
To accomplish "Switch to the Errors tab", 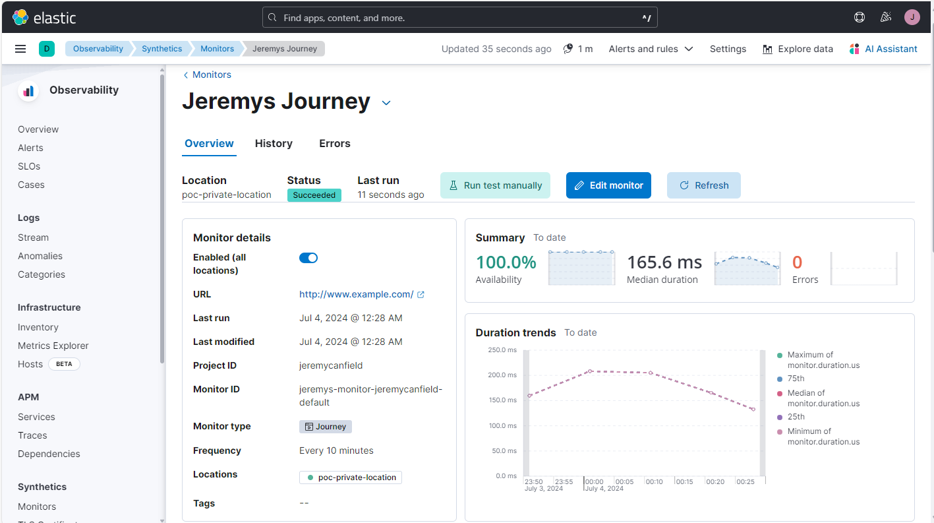I will (x=335, y=144).
